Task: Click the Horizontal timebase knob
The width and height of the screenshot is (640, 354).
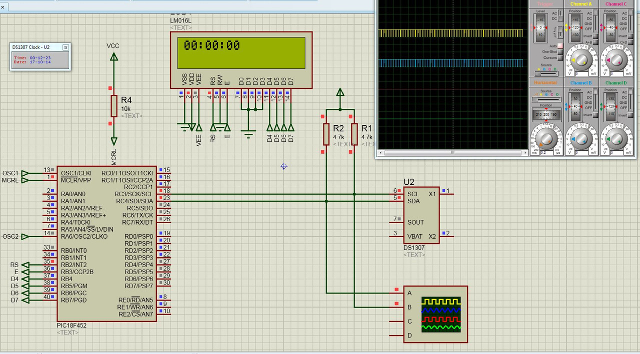Action: point(546,139)
